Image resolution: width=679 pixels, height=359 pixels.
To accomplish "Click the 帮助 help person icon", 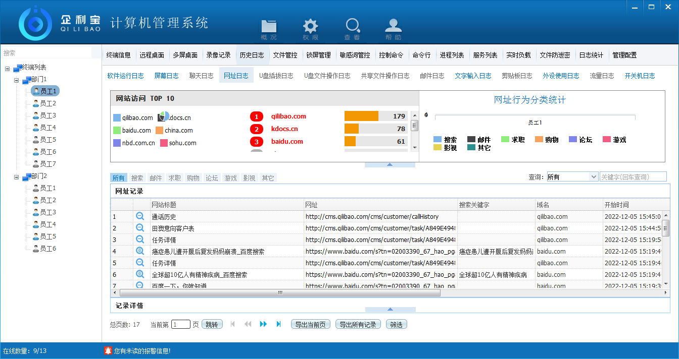I will tap(393, 28).
